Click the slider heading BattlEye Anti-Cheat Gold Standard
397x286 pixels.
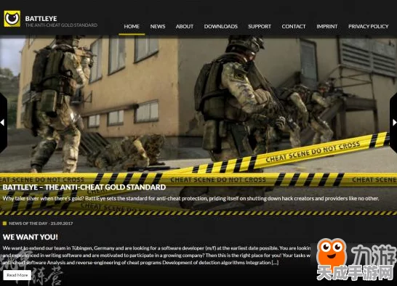click(x=84, y=187)
